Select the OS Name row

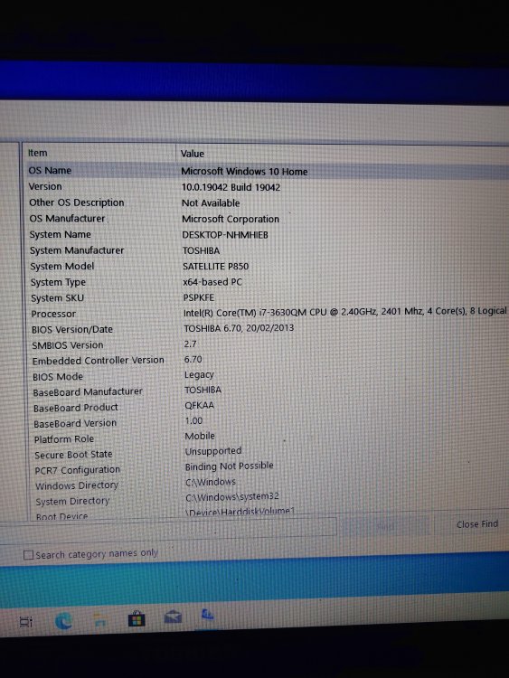[x=50, y=170]
